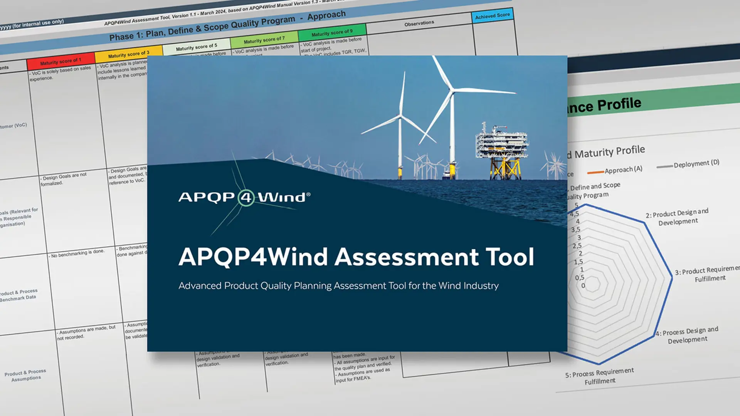
Task: Click radar label '2: Product Design and Development'
Action: click(x=677, y=217)
